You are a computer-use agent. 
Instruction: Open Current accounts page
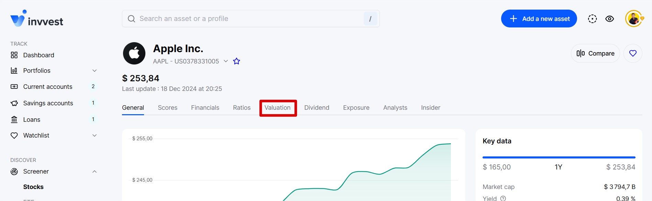click(x=48, y=87)
